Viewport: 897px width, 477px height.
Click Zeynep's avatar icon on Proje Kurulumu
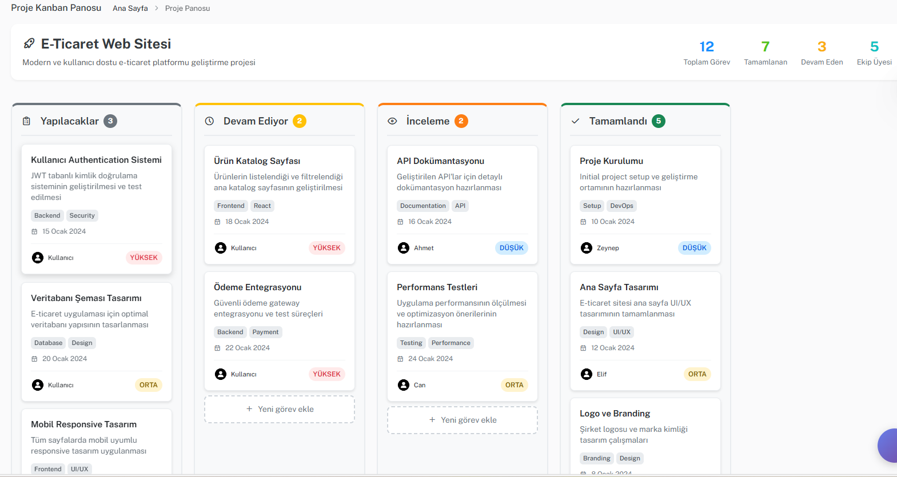click(x=587, y=248)
